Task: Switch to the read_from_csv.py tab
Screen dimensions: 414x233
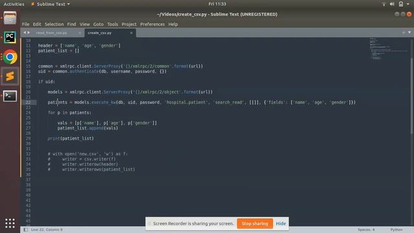Action: tap(52, 33)
